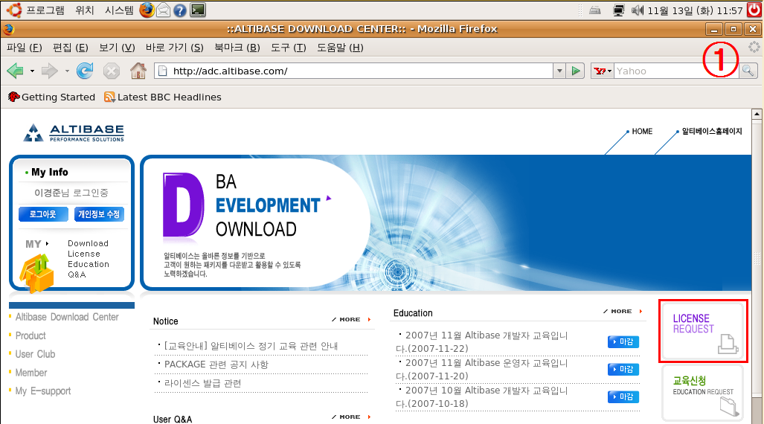Open 2007-11-22 개발자 교육 entry

(x=482, y=341)
